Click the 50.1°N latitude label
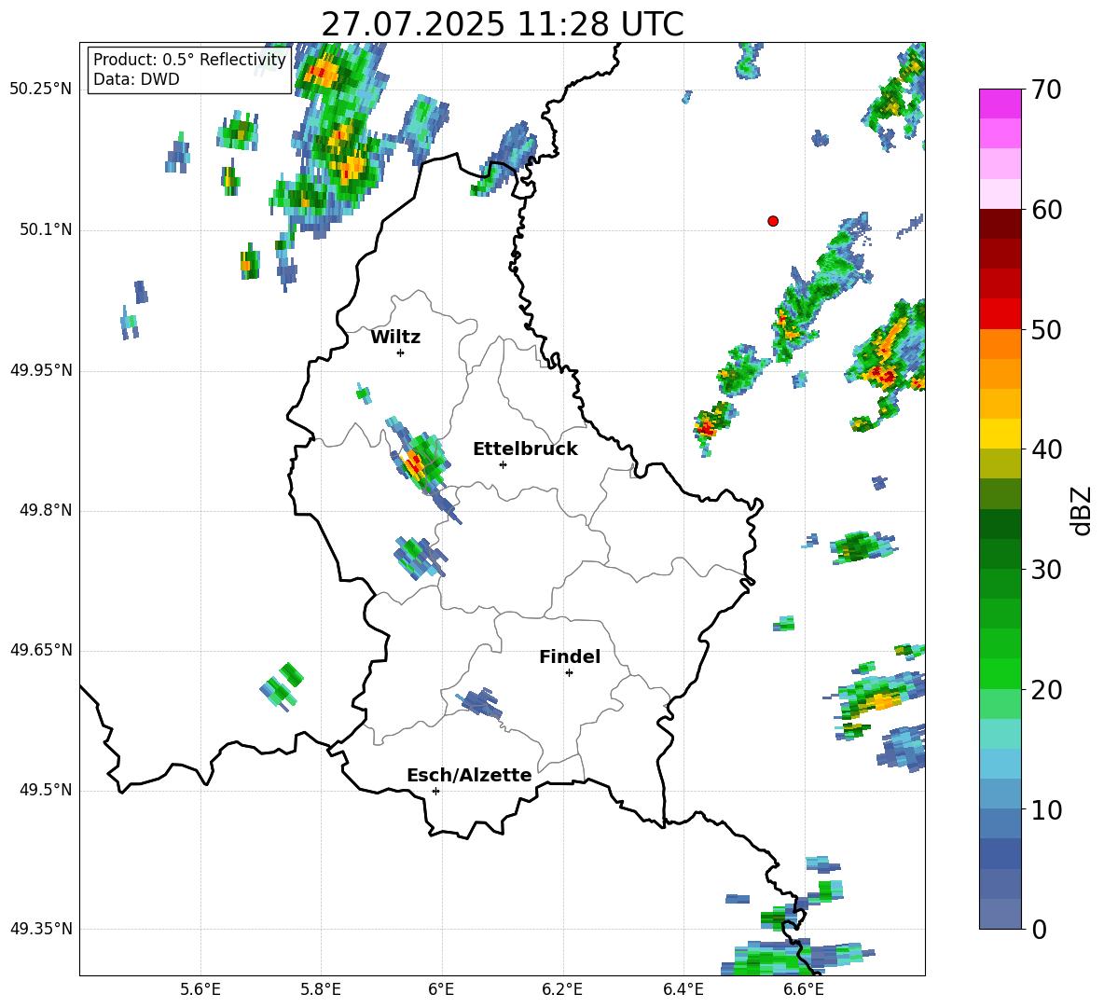 pos(46,230)
